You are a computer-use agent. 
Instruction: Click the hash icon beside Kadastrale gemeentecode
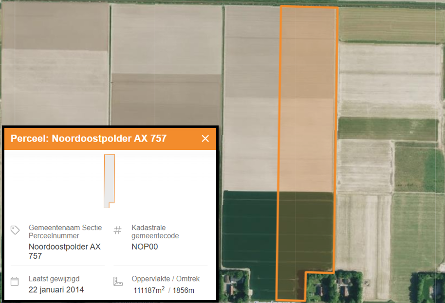[117, 230]
